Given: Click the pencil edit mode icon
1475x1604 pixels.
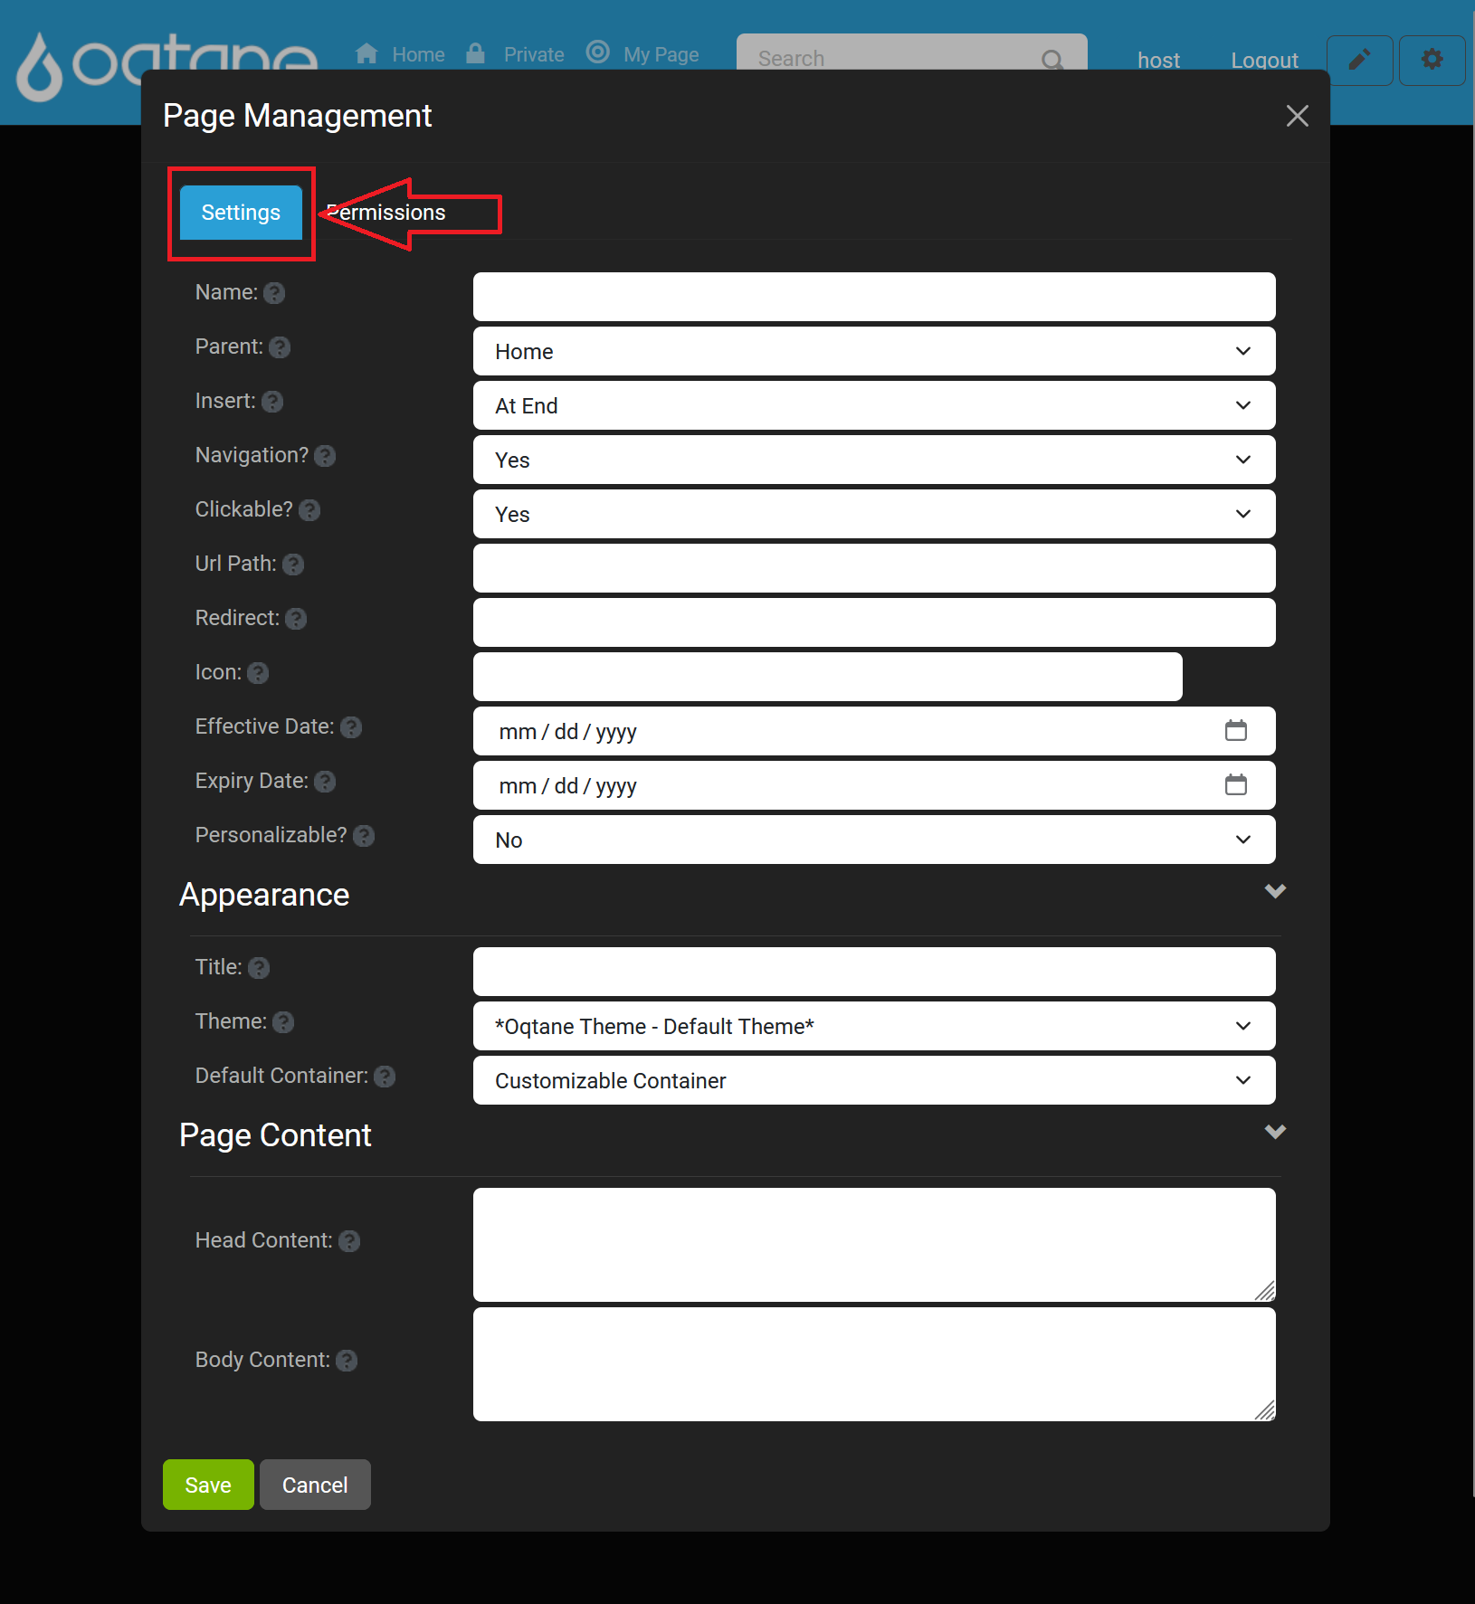Looking at the screenshot, I should [1359, 61].
